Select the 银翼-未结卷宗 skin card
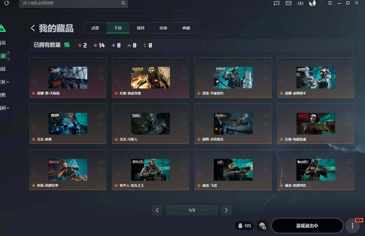This screenshot has height=236, width=365. click(233, 124)
